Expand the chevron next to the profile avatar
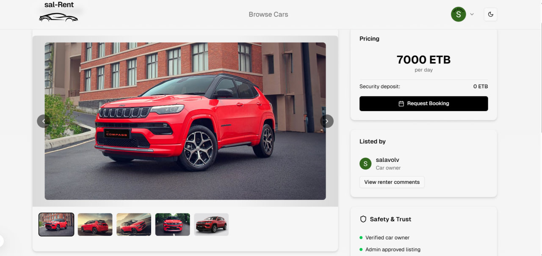 tap(472, 14)
